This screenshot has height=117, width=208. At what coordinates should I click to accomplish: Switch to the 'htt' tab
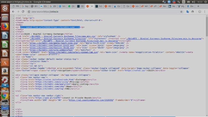[99, 6]
